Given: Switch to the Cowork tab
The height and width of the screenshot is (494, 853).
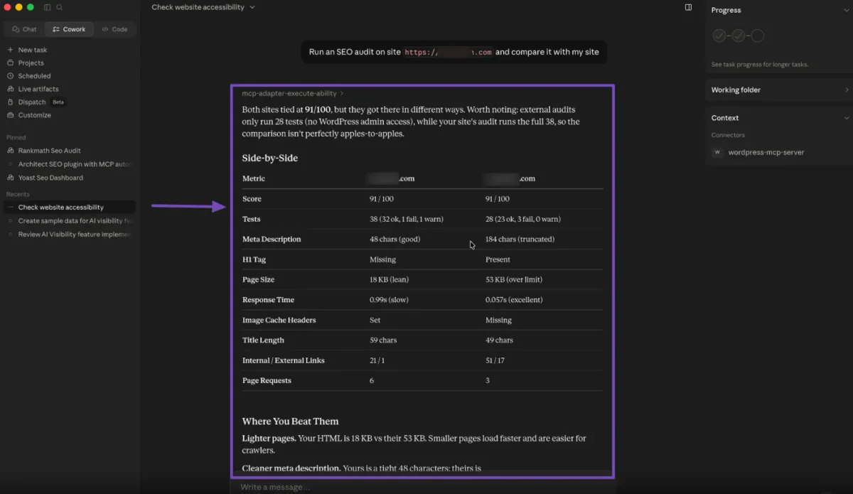Looking at the screenshot, I should tap(69, 29).
